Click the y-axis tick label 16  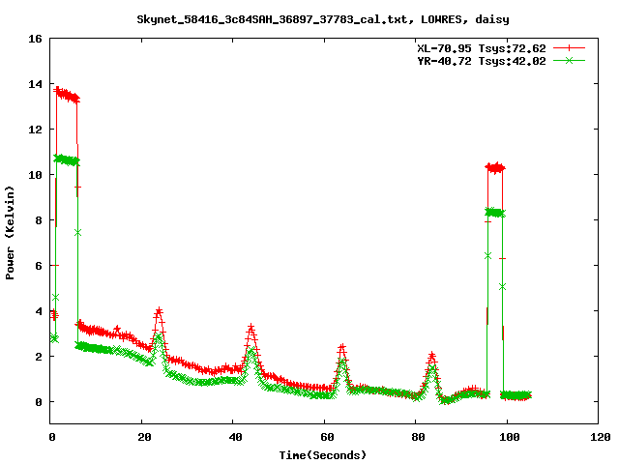[35, 39]
